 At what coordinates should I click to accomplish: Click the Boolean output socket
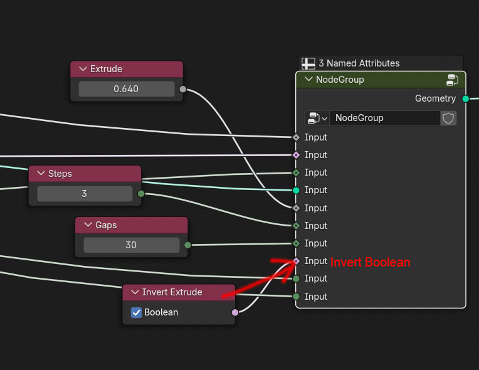[x=235, y=312]
